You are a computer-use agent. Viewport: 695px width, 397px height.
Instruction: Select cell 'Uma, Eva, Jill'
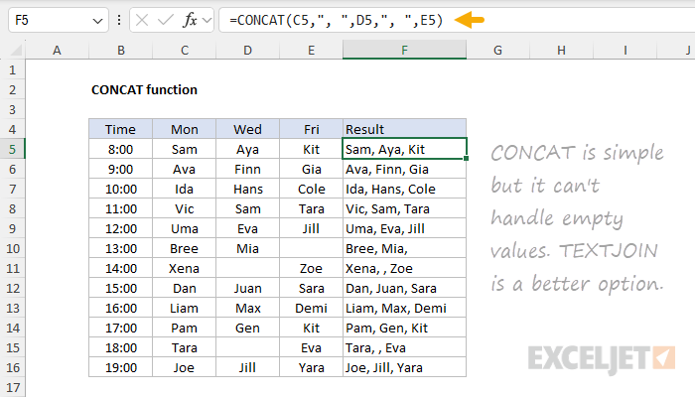[404, 228]
